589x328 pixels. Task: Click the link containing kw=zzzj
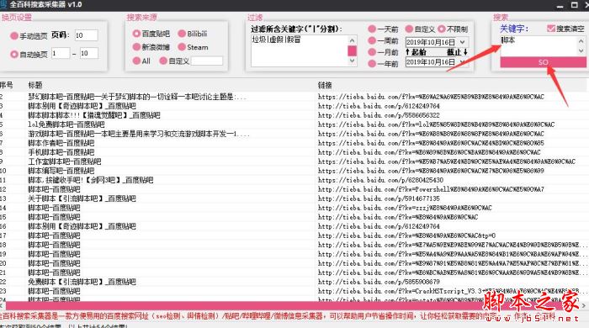405,208
